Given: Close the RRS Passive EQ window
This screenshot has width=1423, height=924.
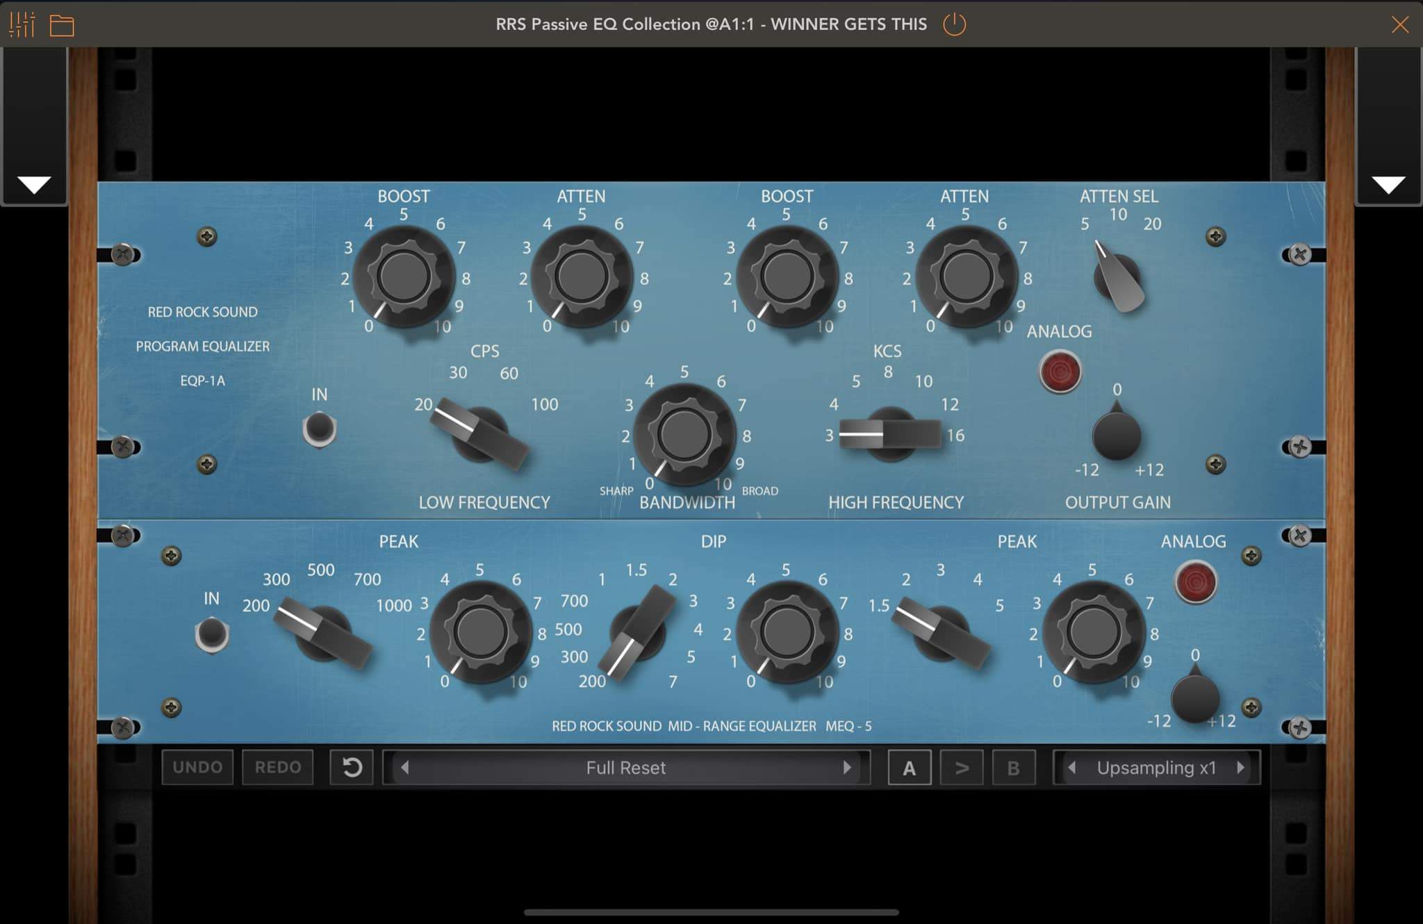Looking at the screenshot, I should click(x=1399, y=25).
